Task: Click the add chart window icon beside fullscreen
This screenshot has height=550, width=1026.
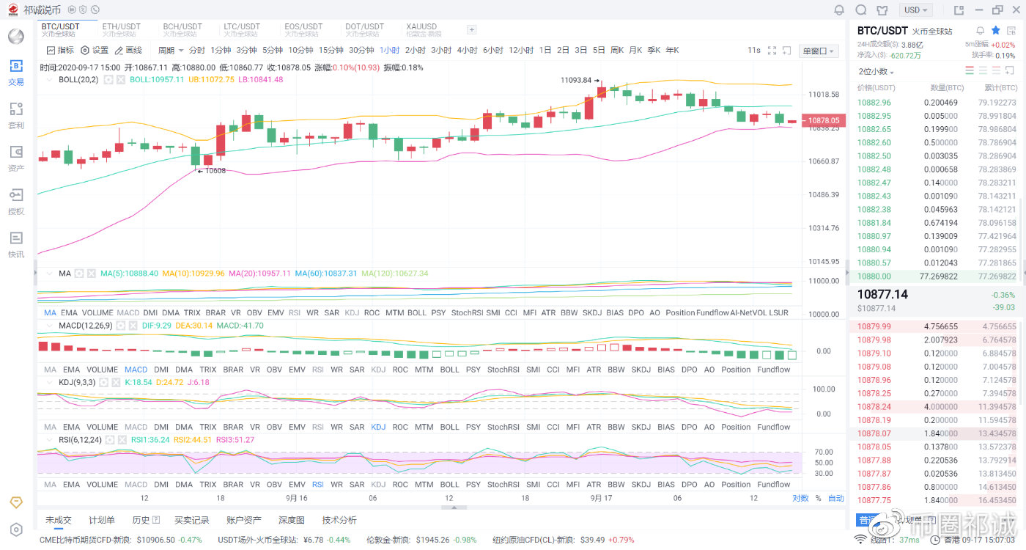Action: pyautogui.click(x=787, y=51)
